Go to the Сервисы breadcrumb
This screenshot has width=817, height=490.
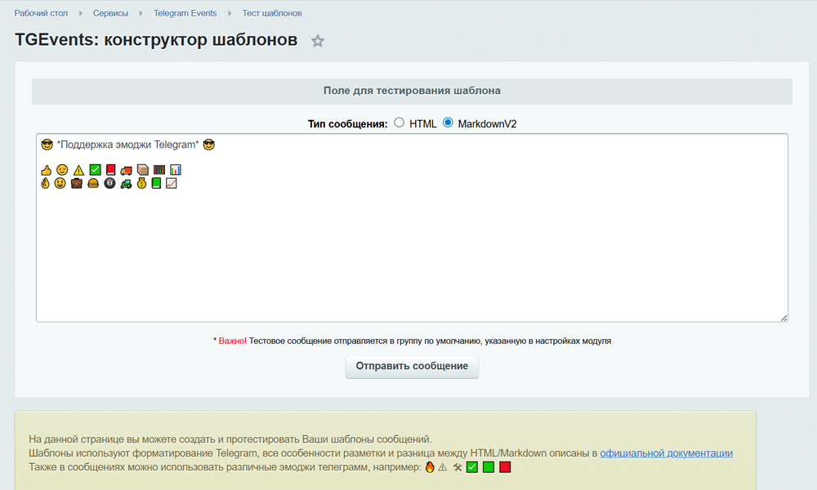[110, 14]
